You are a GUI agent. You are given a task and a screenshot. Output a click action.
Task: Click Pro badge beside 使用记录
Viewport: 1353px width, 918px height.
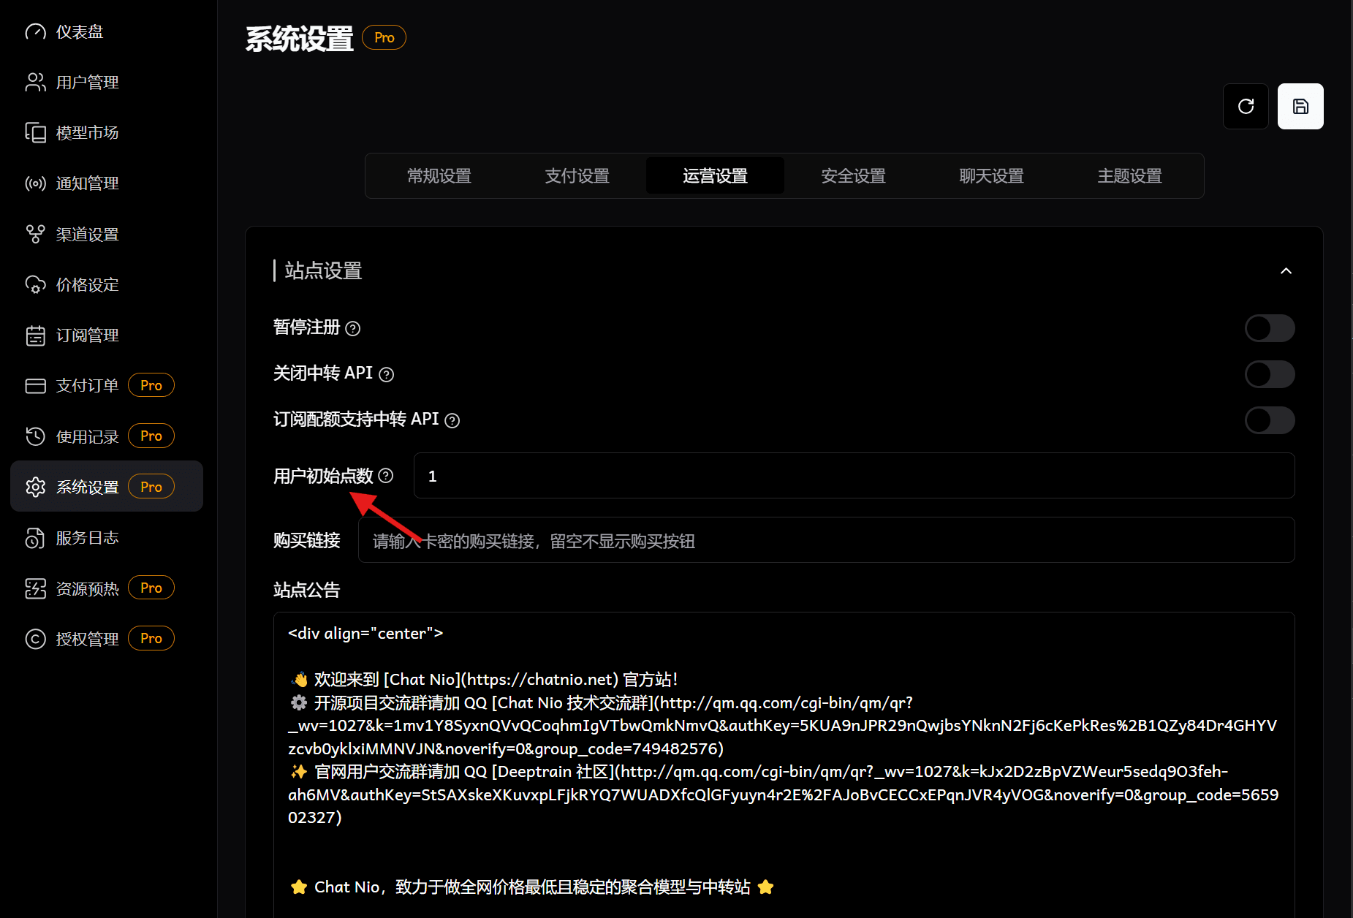click(x=151, y=436)
